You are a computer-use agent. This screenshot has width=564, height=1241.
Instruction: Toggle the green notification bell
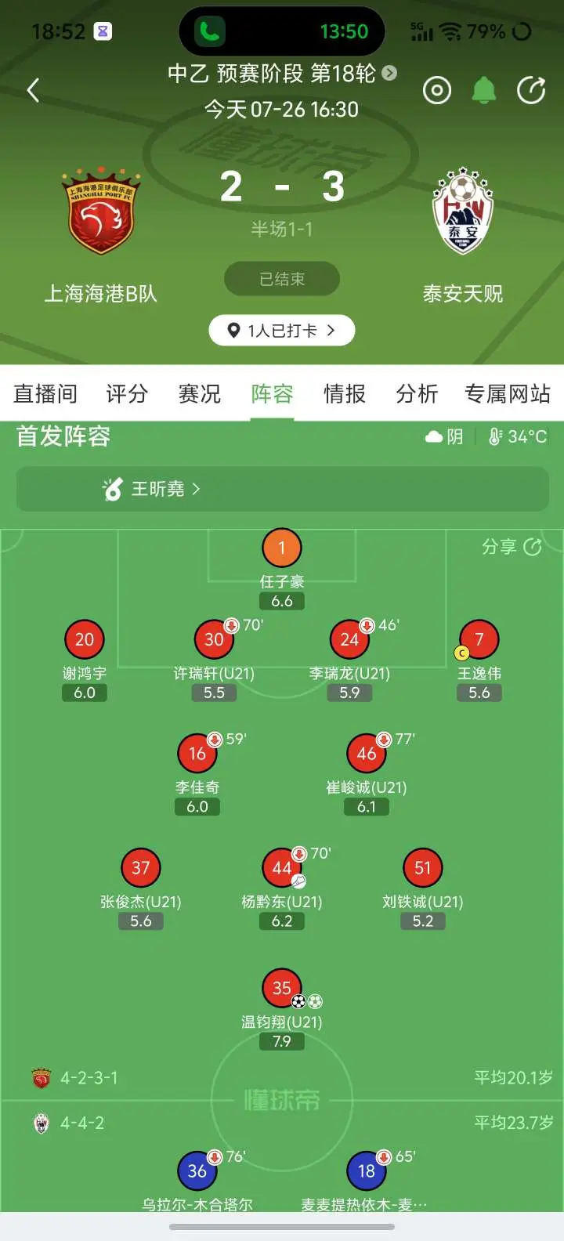(x=484, y=91)
